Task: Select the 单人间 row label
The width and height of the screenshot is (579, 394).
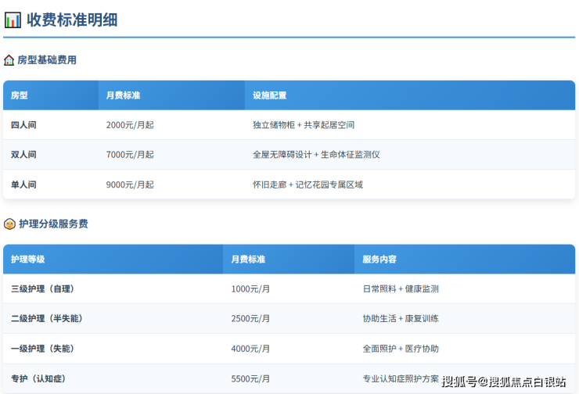Action: point(23,184)
